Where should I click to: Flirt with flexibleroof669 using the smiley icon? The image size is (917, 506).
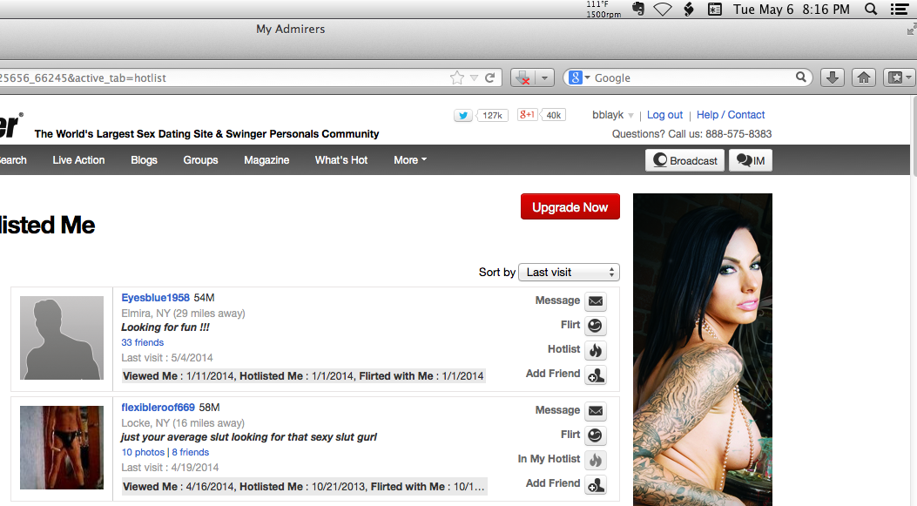coord(596,435)
